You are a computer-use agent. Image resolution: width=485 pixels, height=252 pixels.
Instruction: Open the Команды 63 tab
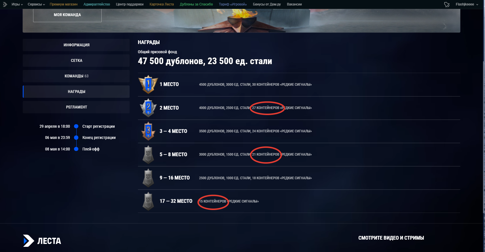76,76
